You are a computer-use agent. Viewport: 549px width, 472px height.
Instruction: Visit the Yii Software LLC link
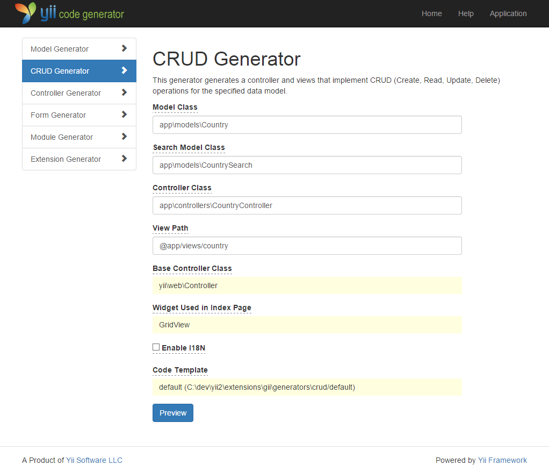pyautogui.click(x=94, y=460)
